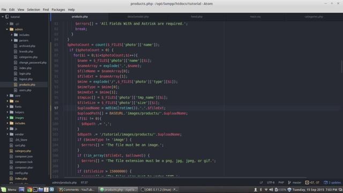Screen dimensions: 343x193
Task: Open composer.phar file
Action: pyautogui.click(x=24, y=167)
